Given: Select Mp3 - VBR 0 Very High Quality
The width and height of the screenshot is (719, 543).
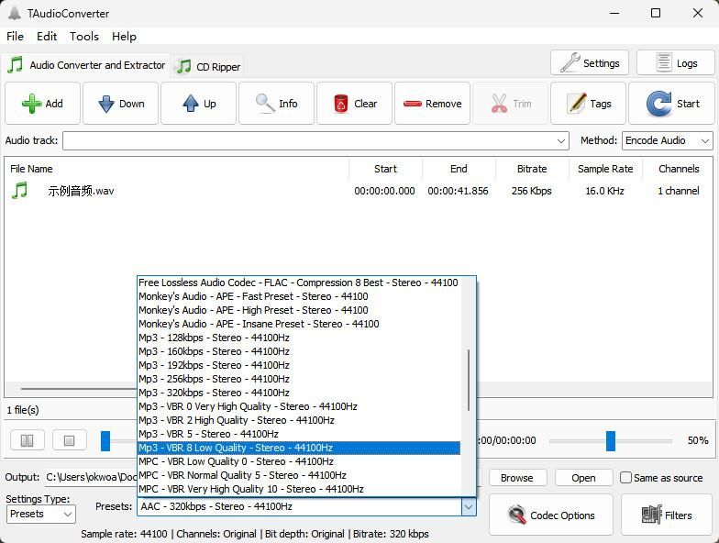Looking at the screenshot, I should pos(299,406).
